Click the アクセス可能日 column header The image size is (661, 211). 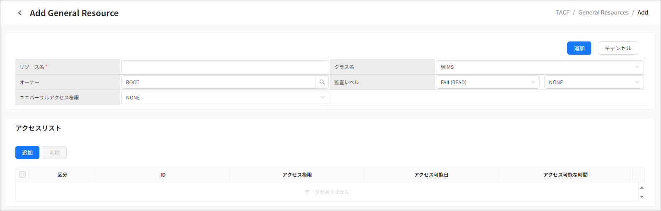431,175
